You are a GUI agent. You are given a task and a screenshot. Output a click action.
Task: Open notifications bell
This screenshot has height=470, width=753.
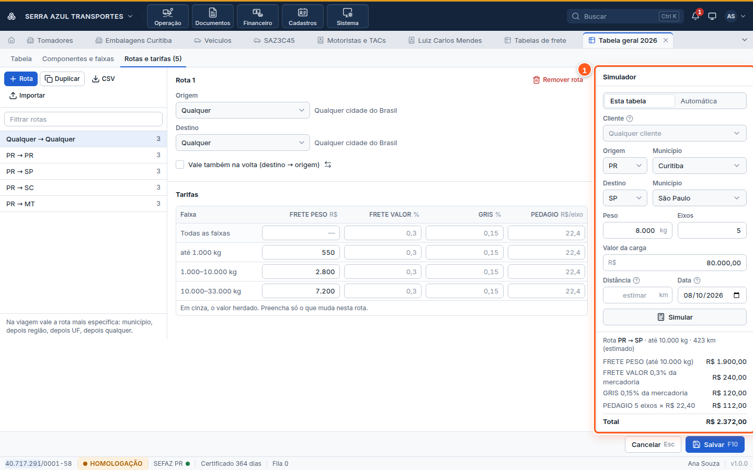[695, 16]
